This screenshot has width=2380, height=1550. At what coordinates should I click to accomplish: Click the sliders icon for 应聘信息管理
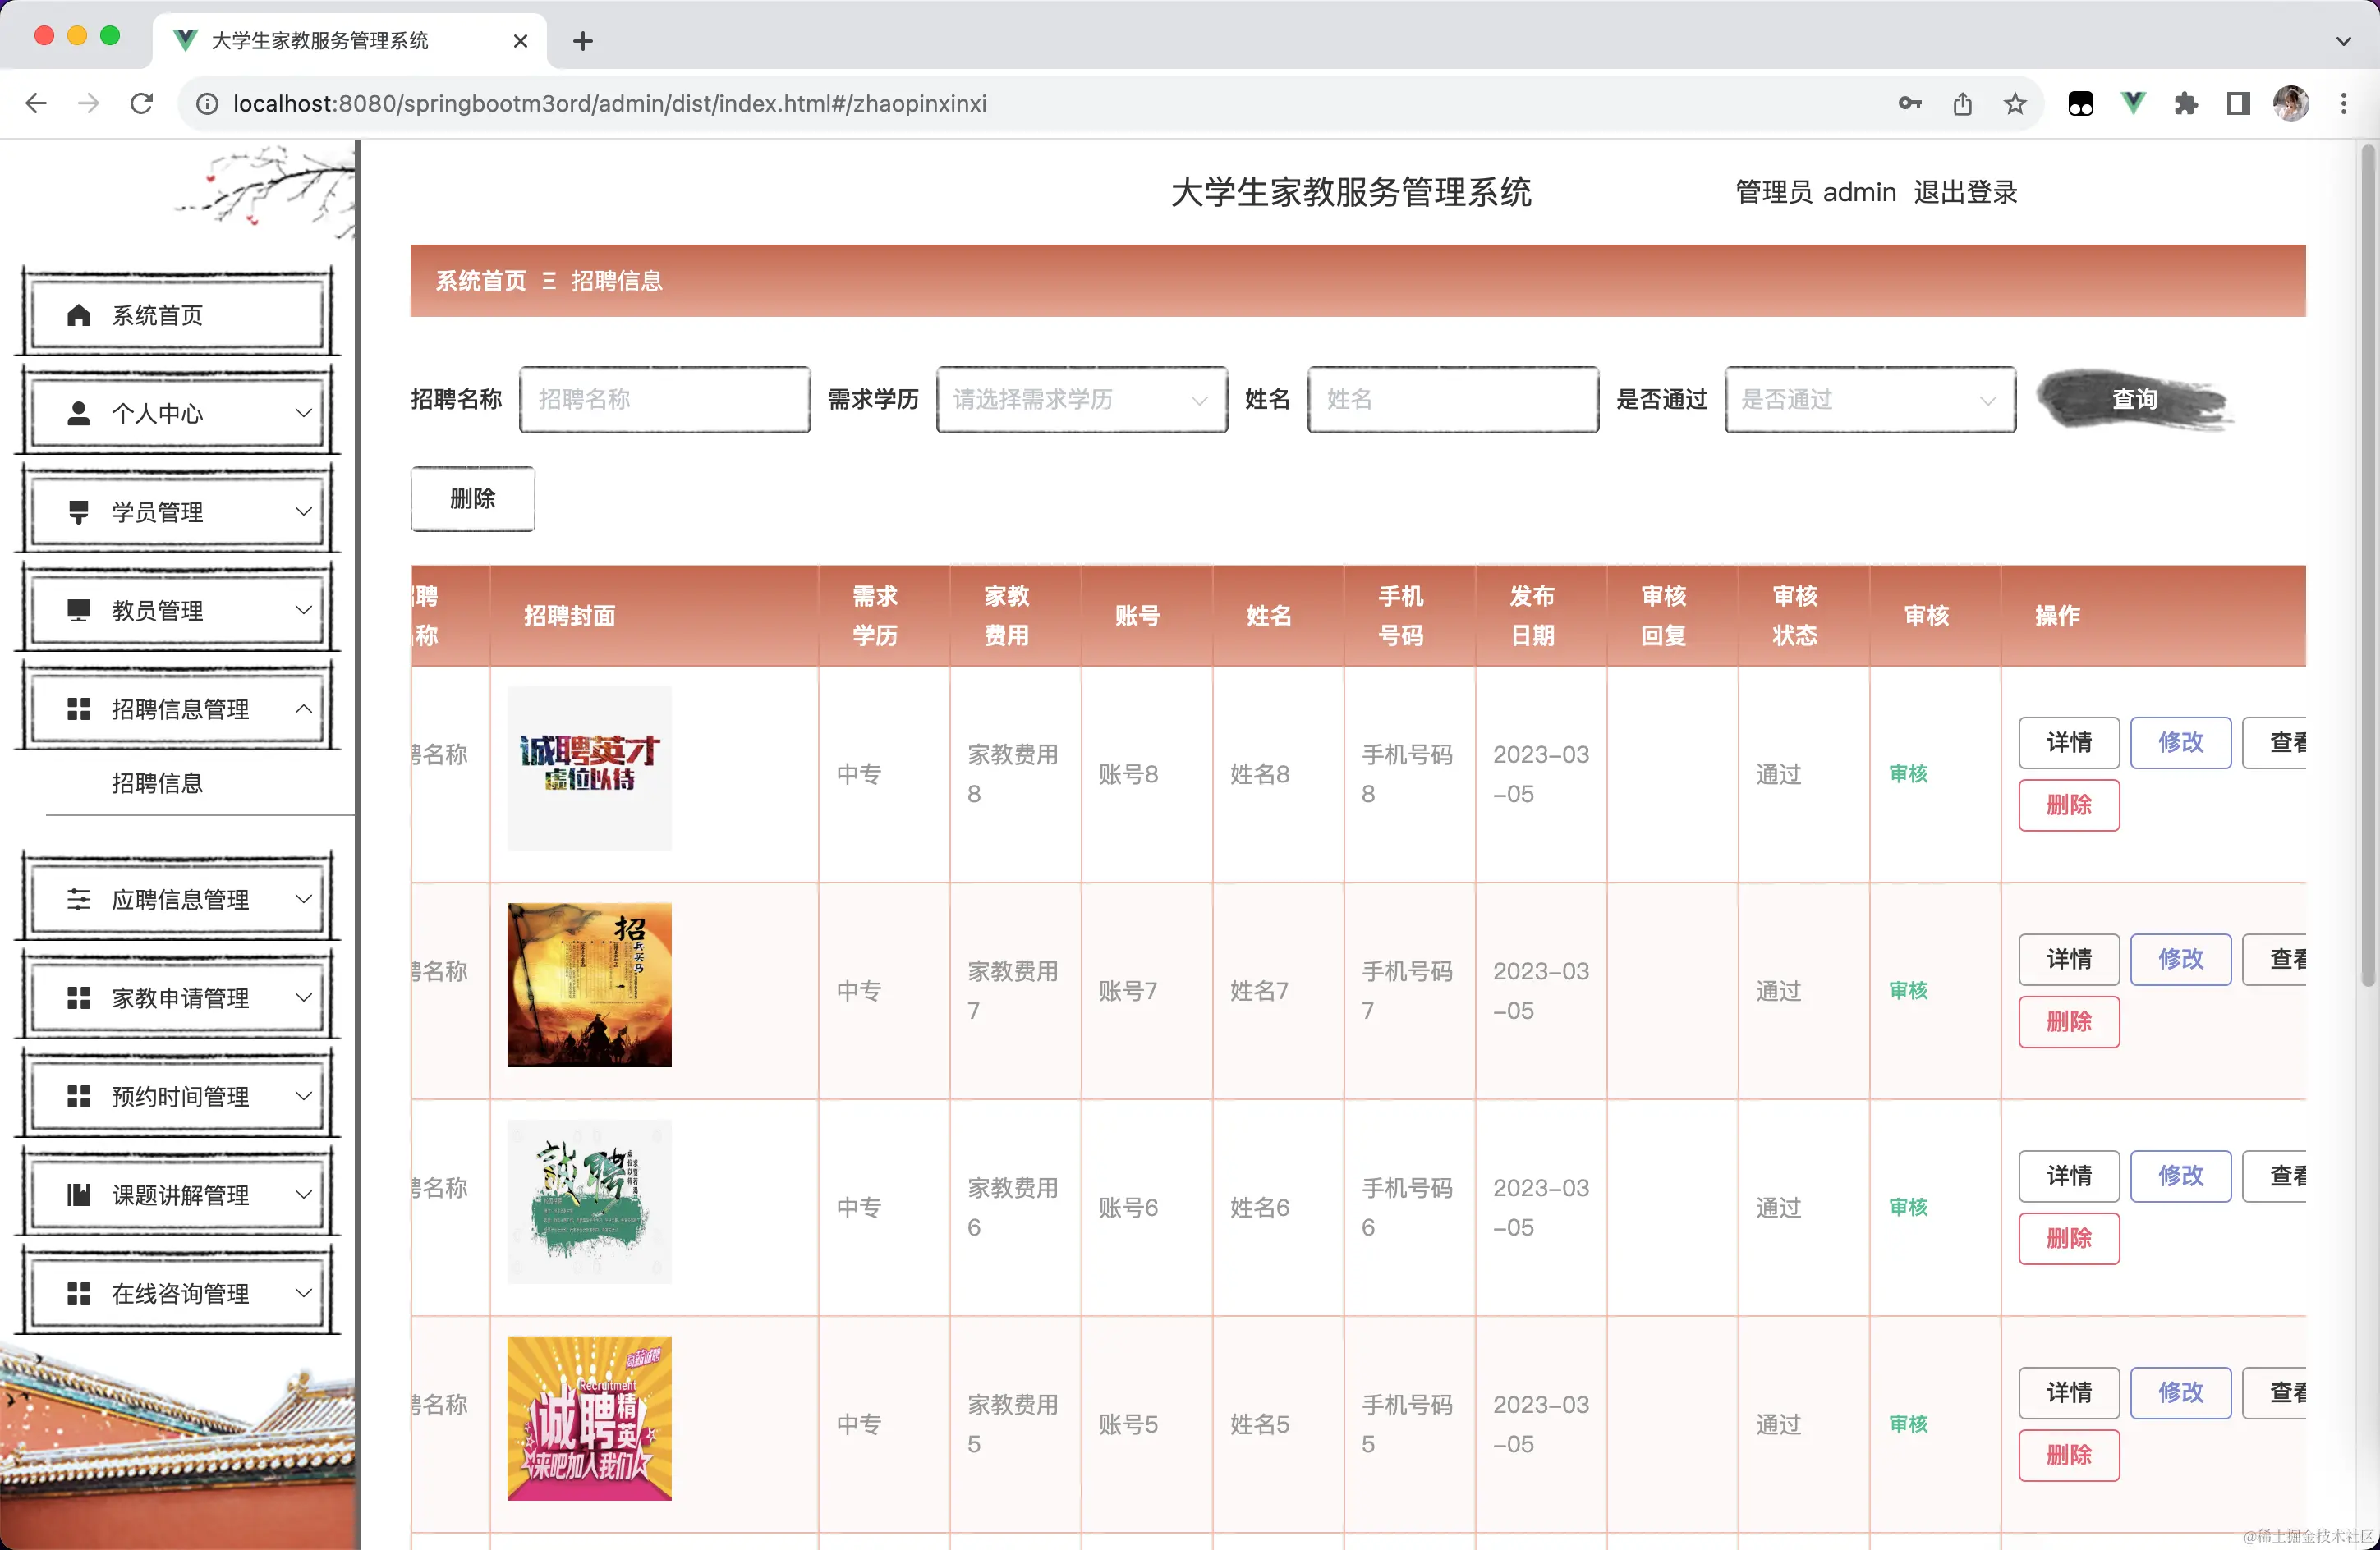tap(78, 900)
